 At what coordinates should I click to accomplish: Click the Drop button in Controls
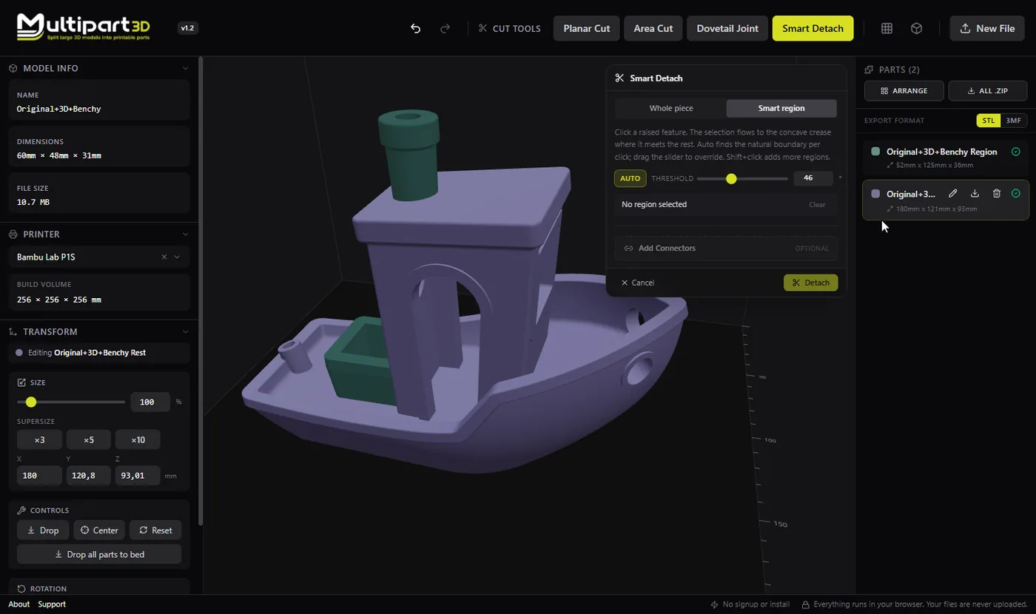point(43,530)
